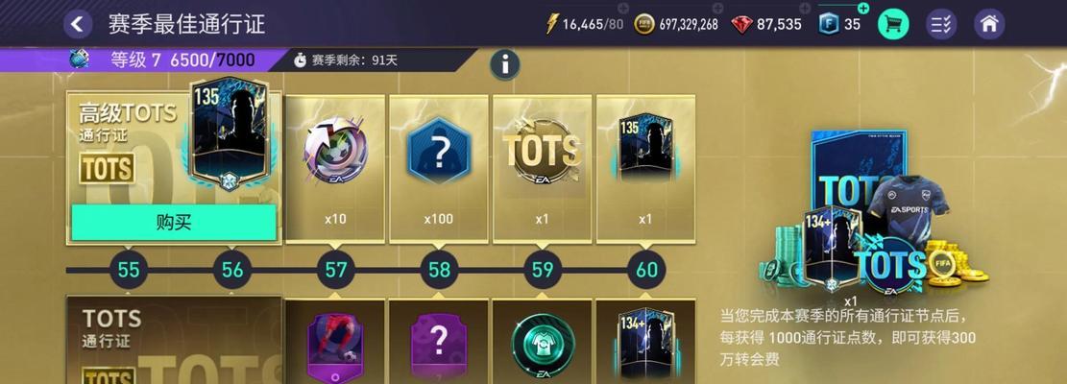Tap the FIFA coin balance icon

[643, 24]
